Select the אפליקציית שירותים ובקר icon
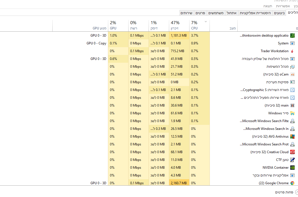The height and width of the screenshot is (197, 298). click(292, 175)
